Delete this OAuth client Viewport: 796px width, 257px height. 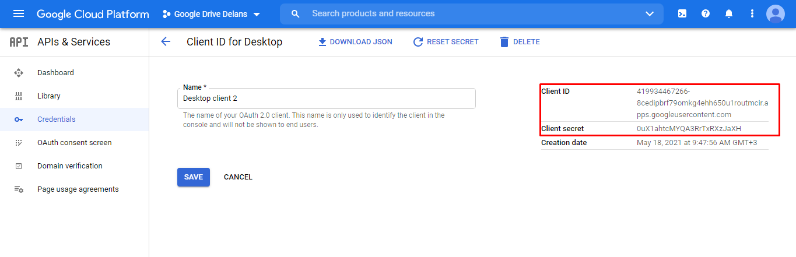520,42
